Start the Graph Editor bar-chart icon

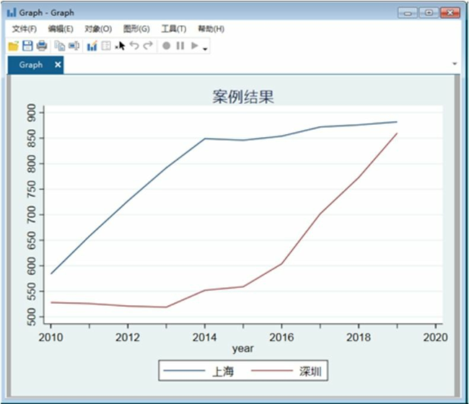(x=92, y=46)
